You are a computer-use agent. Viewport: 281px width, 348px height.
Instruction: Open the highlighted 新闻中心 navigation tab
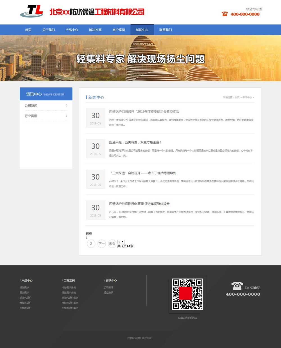click(x=142, y=30)
